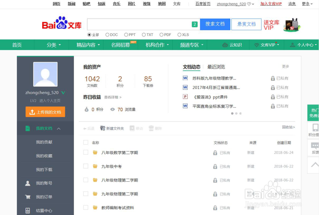Check the box for 教师编制考试资料
This screenshot has height=215, width=319.
click(85, 207)
